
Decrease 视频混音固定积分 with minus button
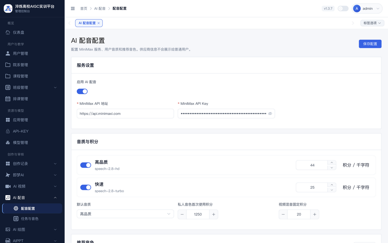(x=283, y=214)
